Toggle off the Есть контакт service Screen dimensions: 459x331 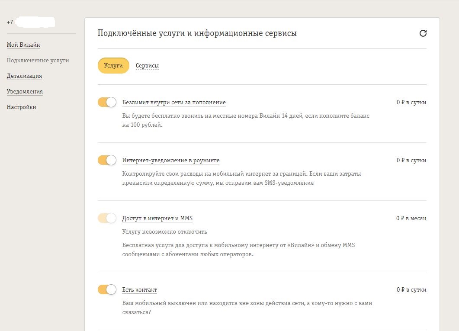(x=107, y=289)
